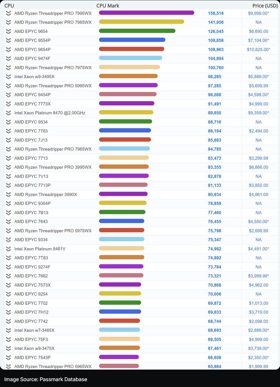Image resolution: width=280 pixels, height=387 pixels.
Task: Open the AMD EPYC 7713P CPU link
Action: (32, 185)
